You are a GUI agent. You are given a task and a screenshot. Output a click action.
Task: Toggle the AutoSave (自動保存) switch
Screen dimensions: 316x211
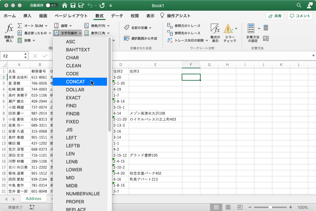click(52, 5)
